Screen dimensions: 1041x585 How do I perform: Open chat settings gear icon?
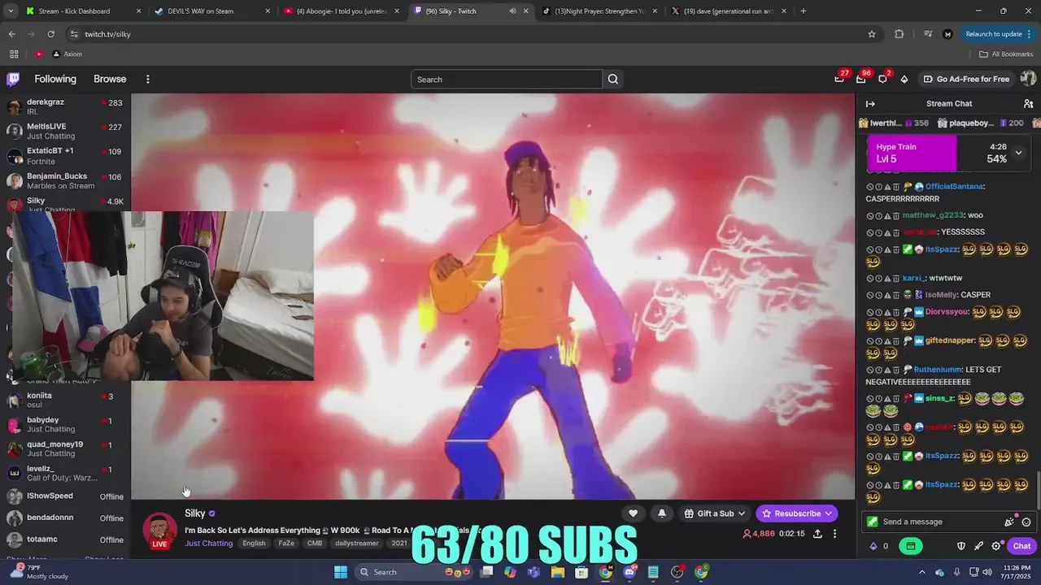[996, 546]
